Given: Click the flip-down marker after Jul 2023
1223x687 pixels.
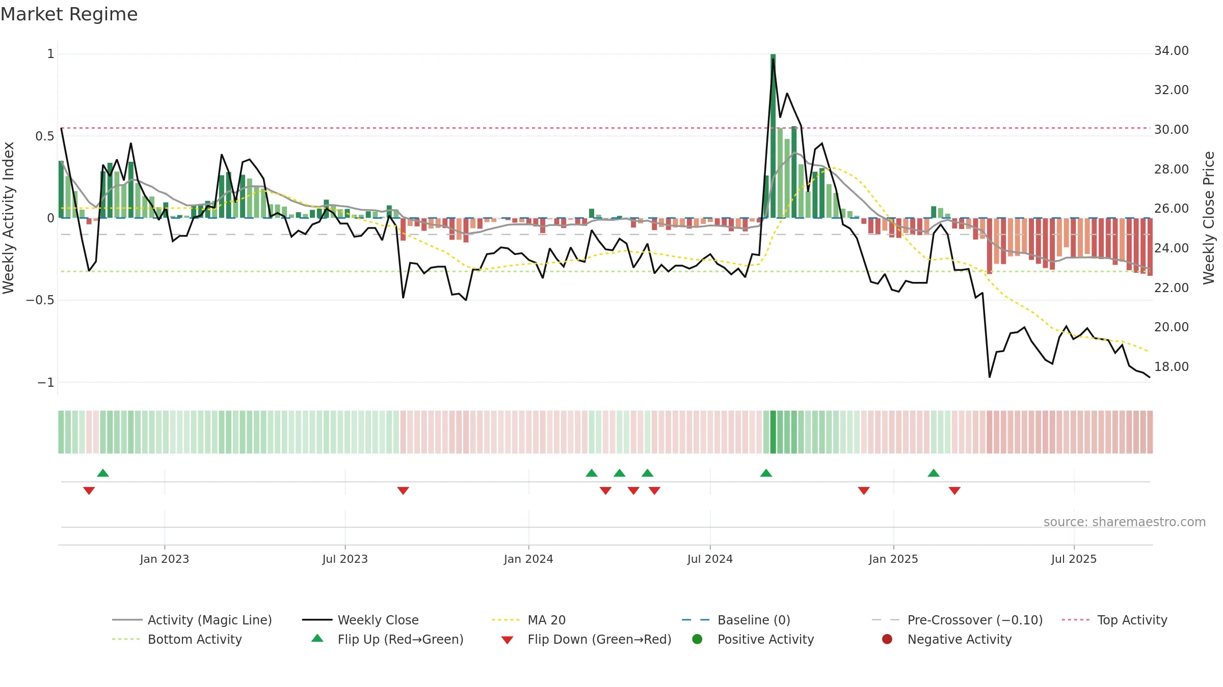Looking at the screenshot, I should (403, 491).
